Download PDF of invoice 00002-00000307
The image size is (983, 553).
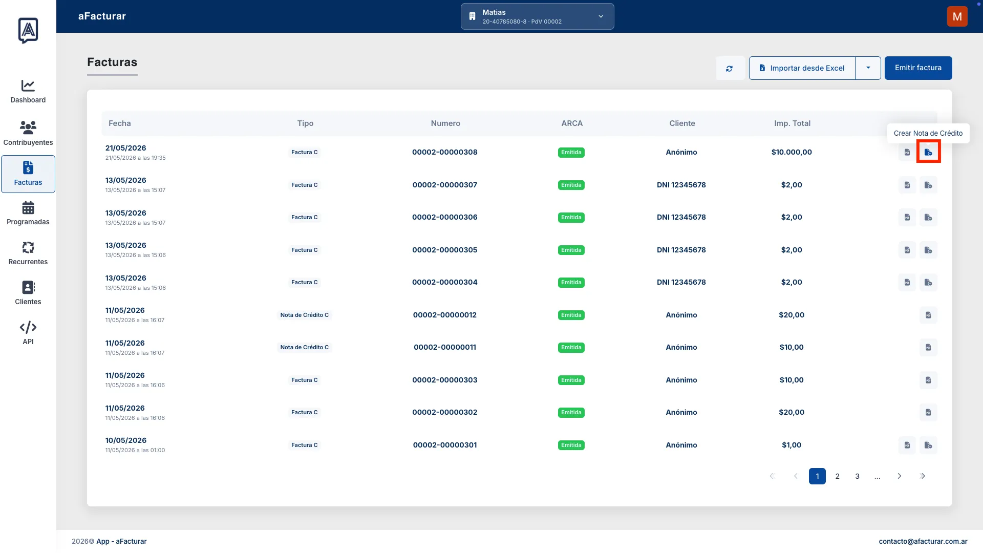pos(907,185)
